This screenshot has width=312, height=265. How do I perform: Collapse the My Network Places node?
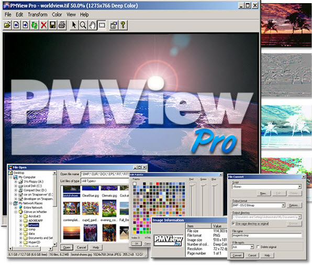pyautogui.click(x=11, y=203)
